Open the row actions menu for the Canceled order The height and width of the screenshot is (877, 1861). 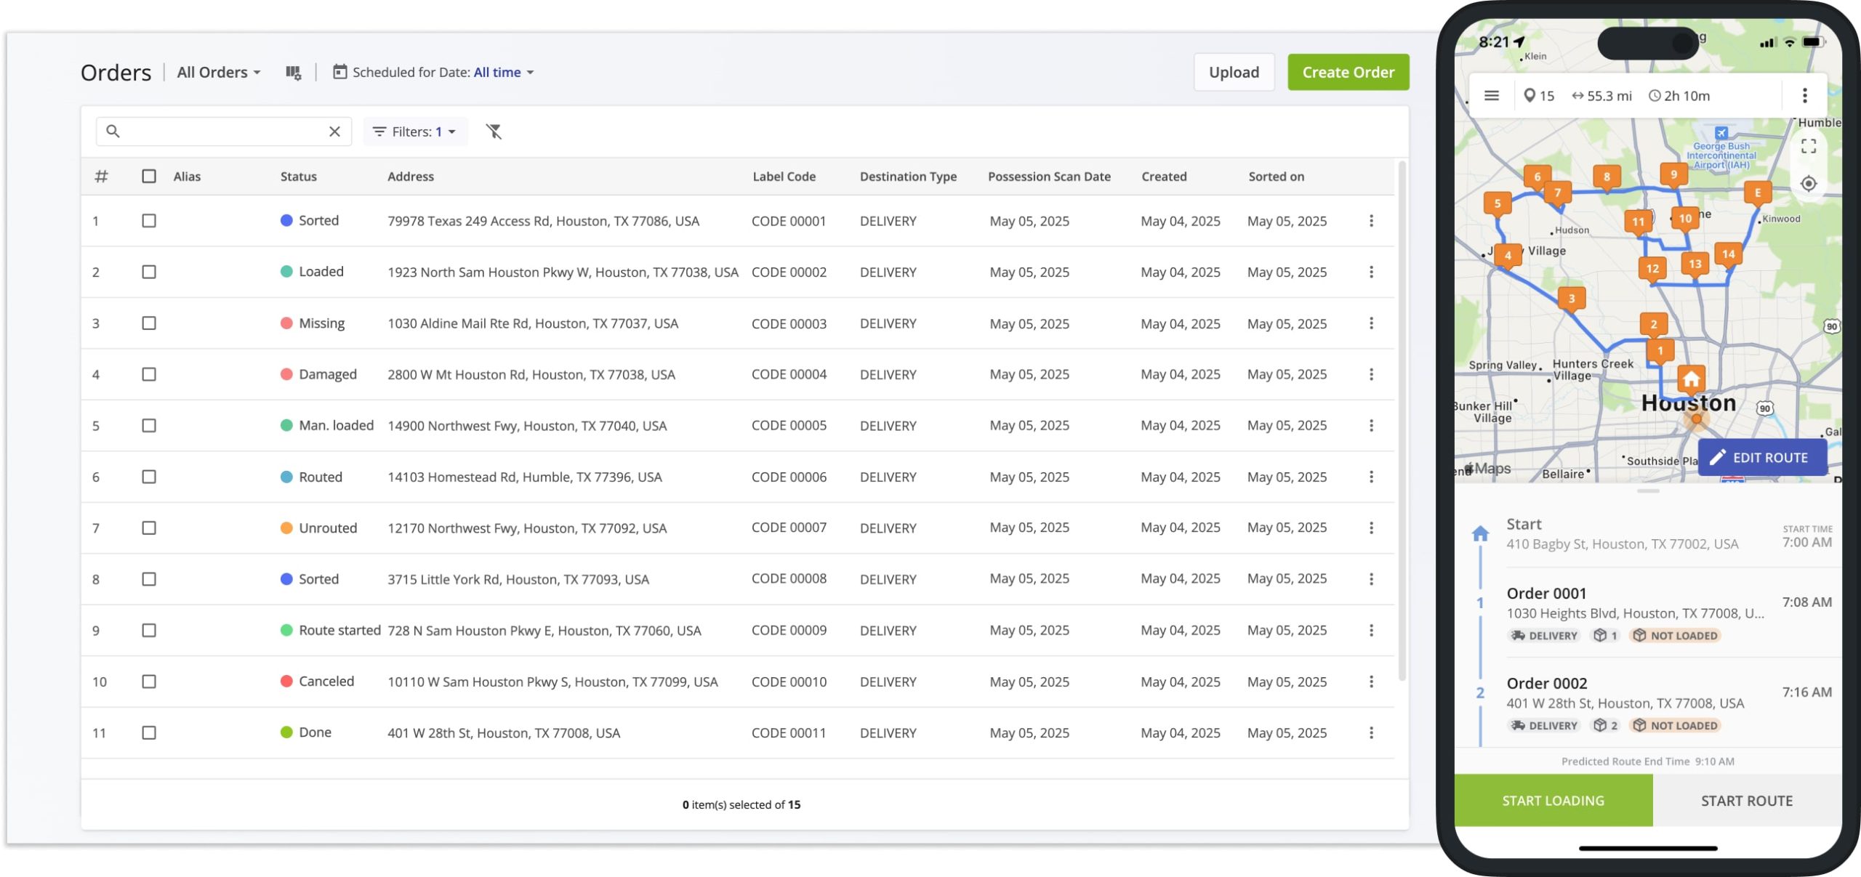click(x=1371, y=681)
